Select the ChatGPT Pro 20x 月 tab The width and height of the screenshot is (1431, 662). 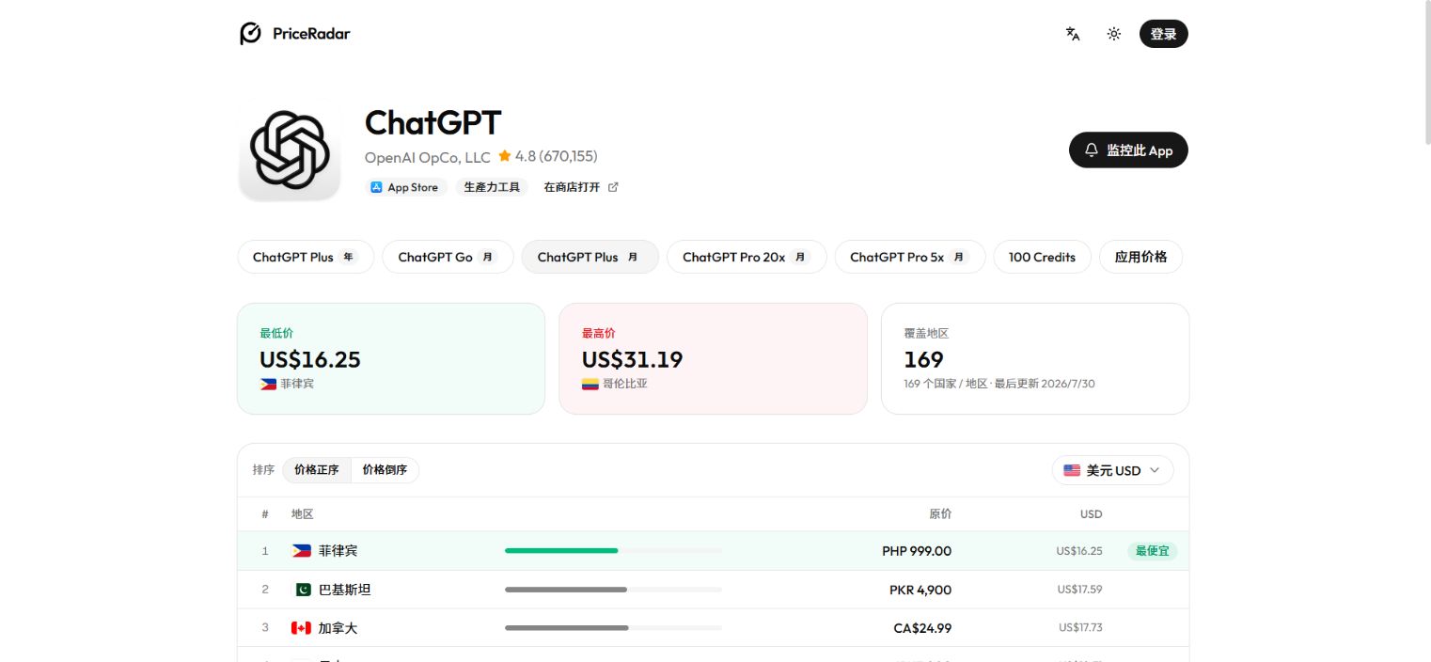(x=747, y=257)
